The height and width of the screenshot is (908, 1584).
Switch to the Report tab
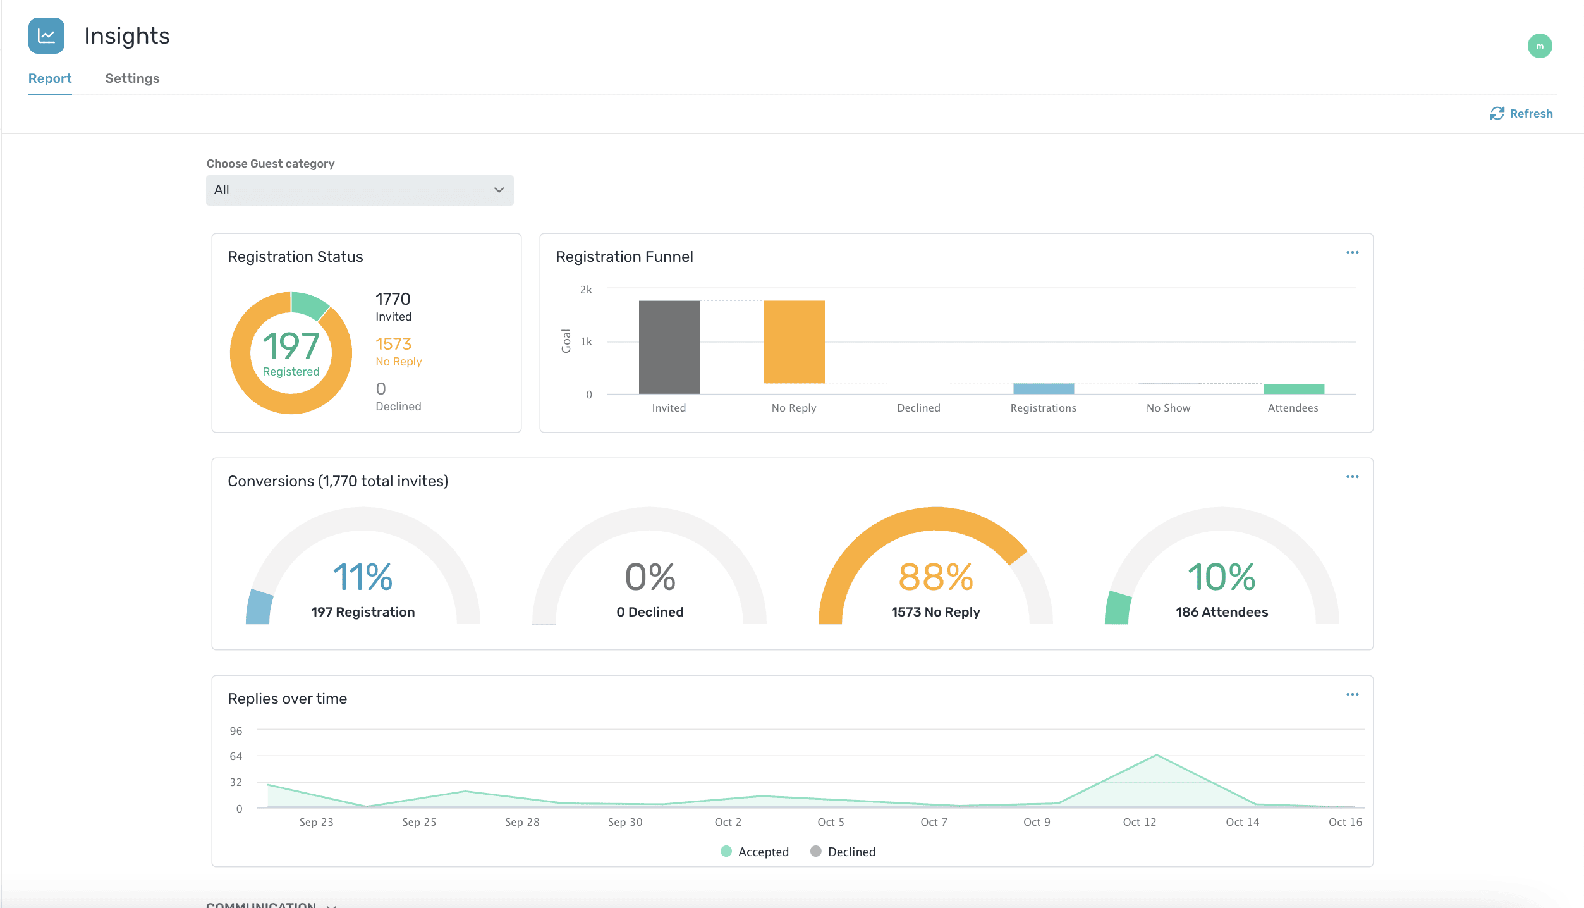[x=50, y=78]
